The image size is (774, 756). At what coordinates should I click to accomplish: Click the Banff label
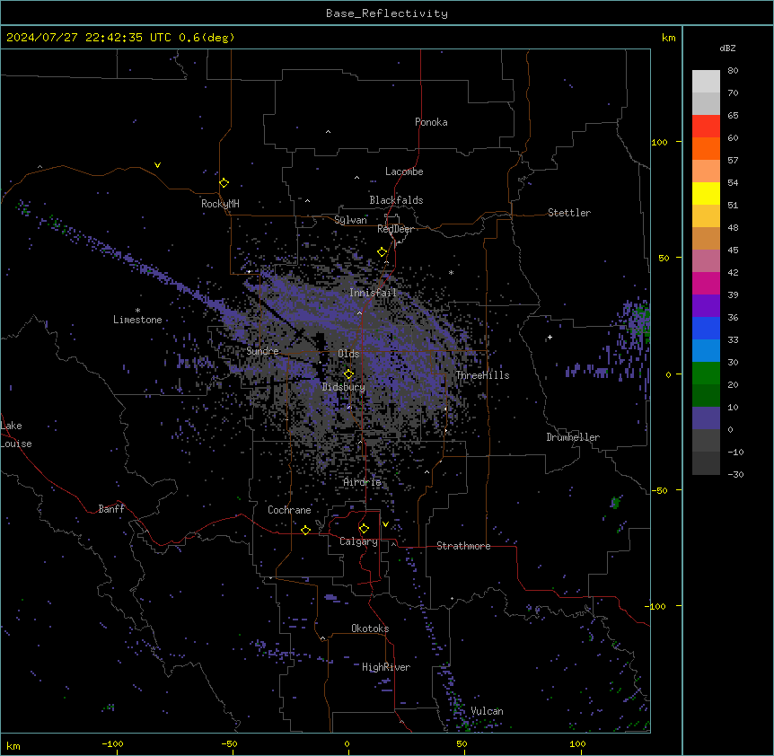pyautogui.click(x=111, y=509)
